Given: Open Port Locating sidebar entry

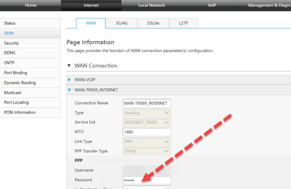Looking at the screenshot, I should click(x=30, y=102).
